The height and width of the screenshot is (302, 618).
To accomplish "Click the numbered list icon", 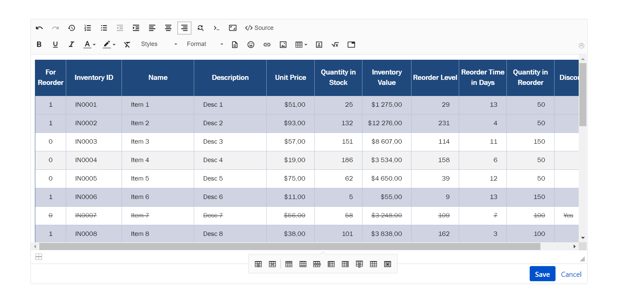I will (x=88, y=28).
